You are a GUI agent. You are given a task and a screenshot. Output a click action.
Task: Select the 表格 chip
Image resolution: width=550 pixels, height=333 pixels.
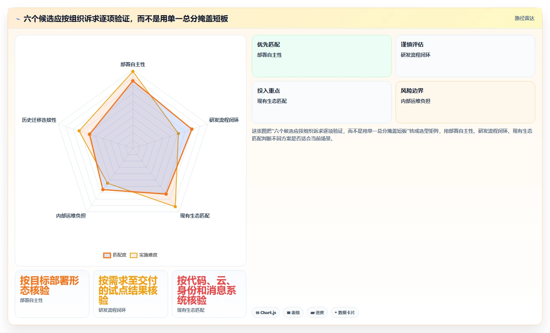point(293,313)
